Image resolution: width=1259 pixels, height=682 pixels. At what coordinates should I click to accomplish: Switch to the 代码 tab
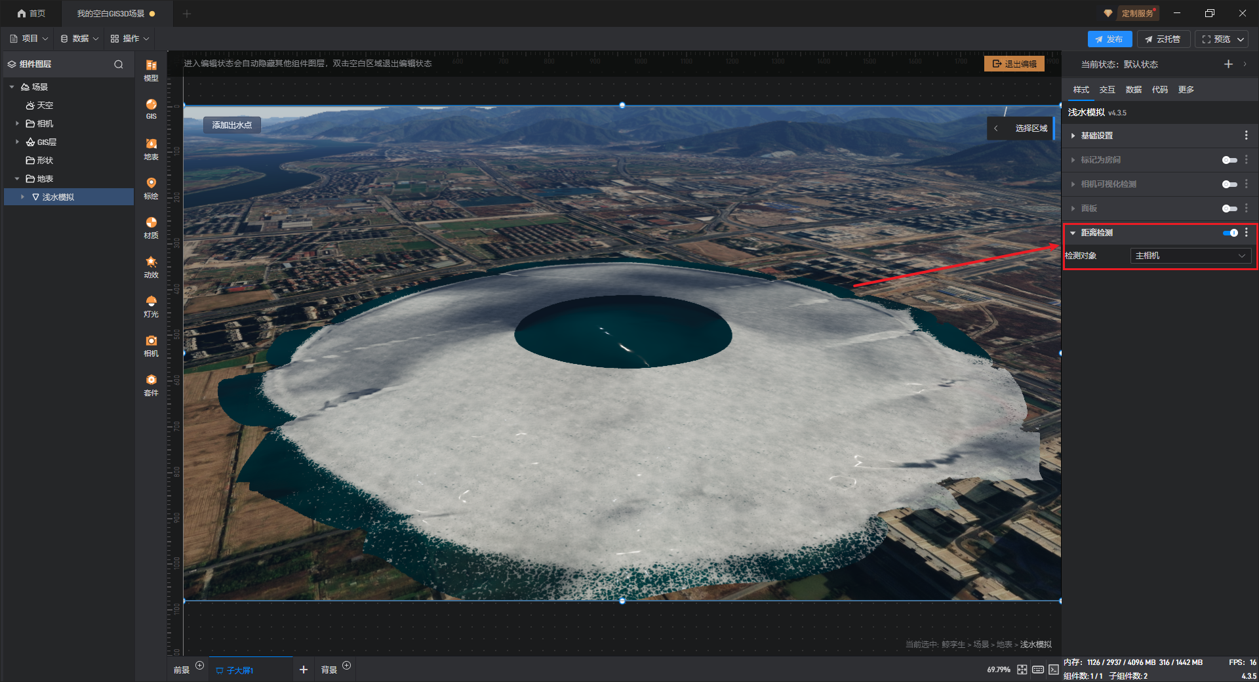coord(1159,90)
